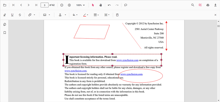Toggle the annotation edit toolbar
The image size is (220, 102).
[200, 5]
